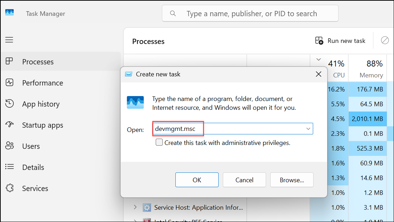Enable Create this task with administrative privileges
Image resolution: width=394 pixels, height=222 pixels.
(x=159, y=142)
